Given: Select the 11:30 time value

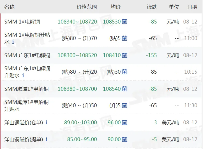Looking at the screenshot, I should point(191,106).
